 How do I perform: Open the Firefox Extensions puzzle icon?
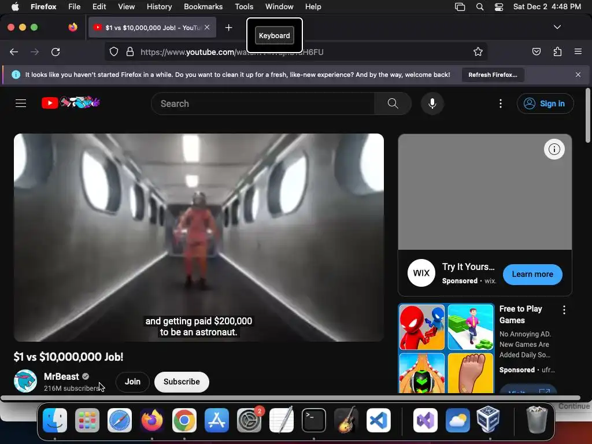coord(557,51)
